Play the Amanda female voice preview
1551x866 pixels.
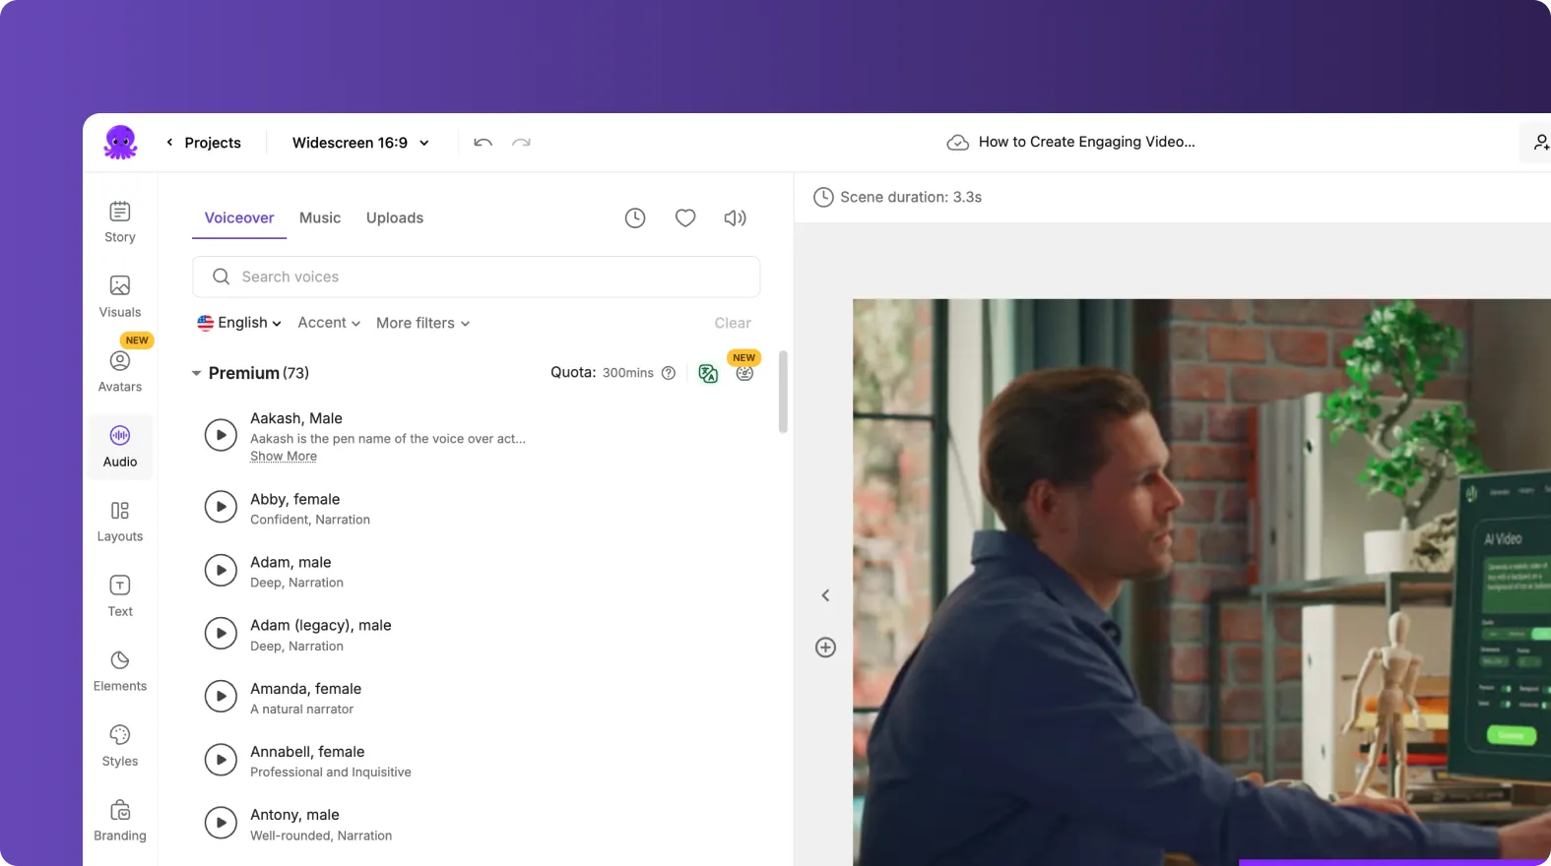coord(221,697)
